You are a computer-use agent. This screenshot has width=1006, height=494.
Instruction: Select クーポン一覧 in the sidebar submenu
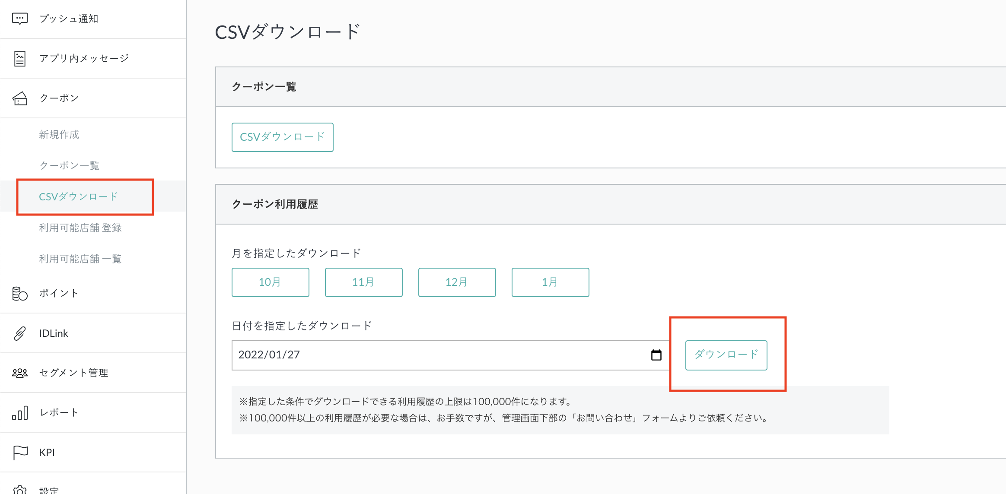pos(70,166)
